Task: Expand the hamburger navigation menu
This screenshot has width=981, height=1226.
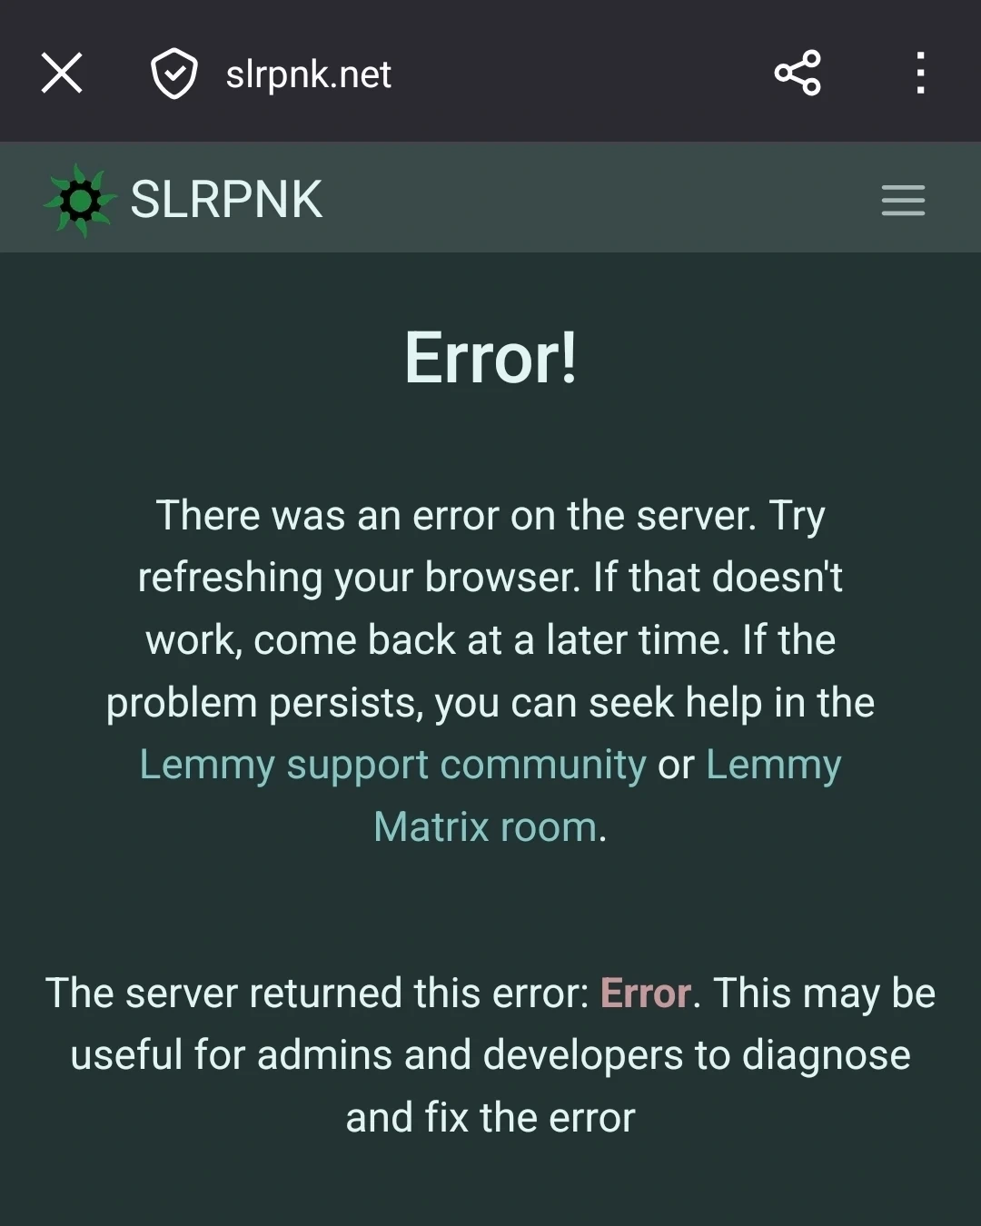Action: (x=903, y=200)
